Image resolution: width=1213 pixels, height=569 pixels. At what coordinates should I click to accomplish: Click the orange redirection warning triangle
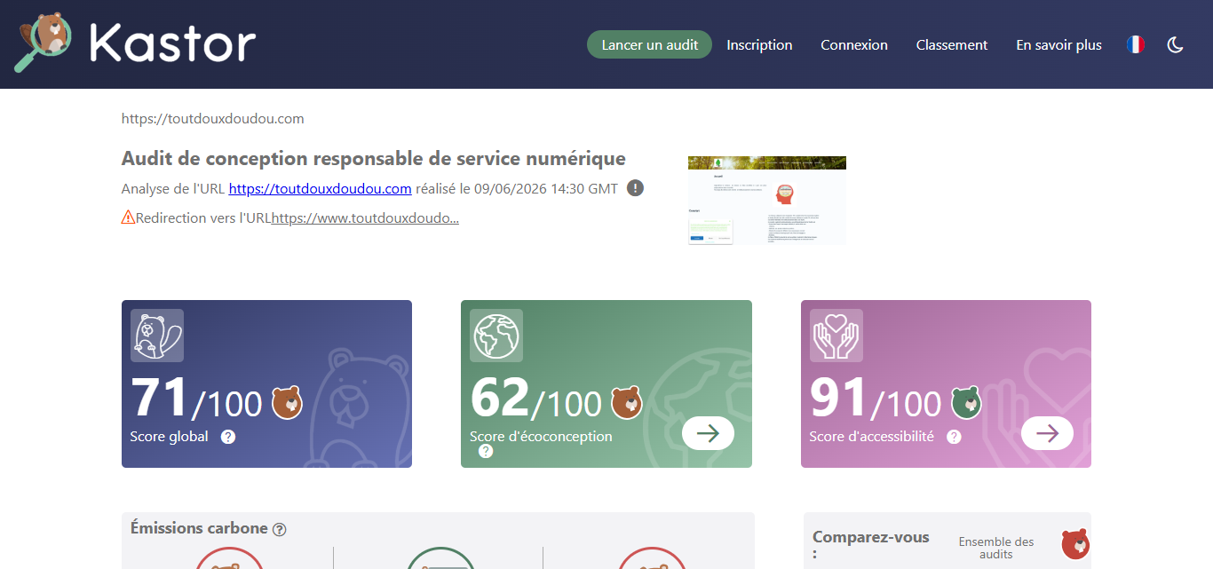point(128,217)
